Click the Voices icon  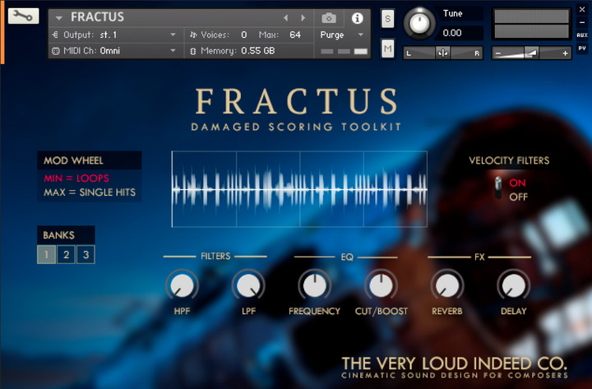(x=193, y=35)
